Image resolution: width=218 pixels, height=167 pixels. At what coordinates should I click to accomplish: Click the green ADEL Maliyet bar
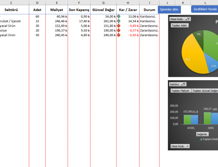pyautogui.click(x=207, y=118)
